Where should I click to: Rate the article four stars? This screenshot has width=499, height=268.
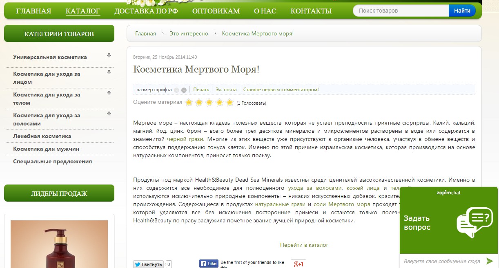[x=219, y=102]
